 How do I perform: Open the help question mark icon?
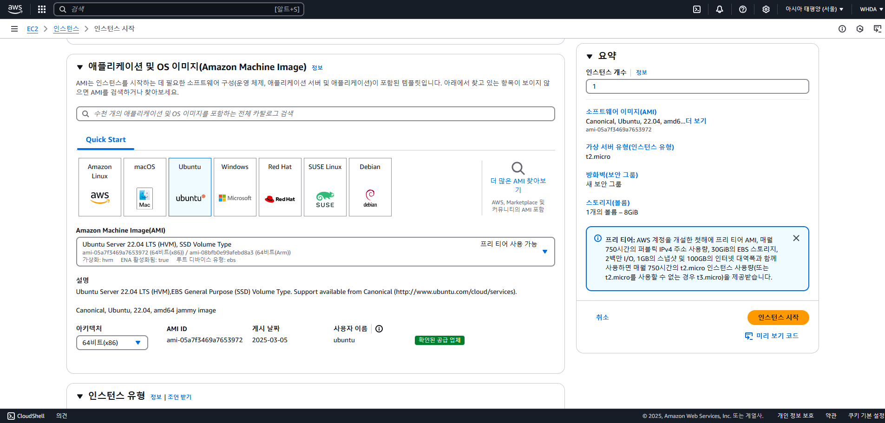pos(743,9)
